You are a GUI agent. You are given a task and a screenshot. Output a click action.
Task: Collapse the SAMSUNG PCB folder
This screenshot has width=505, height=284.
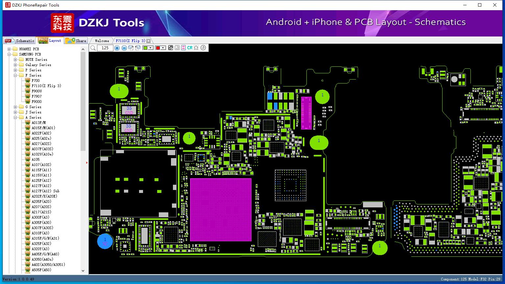9,54
